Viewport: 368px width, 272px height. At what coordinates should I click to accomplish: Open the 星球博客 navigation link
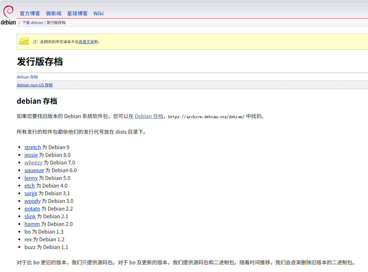(77, 13)
